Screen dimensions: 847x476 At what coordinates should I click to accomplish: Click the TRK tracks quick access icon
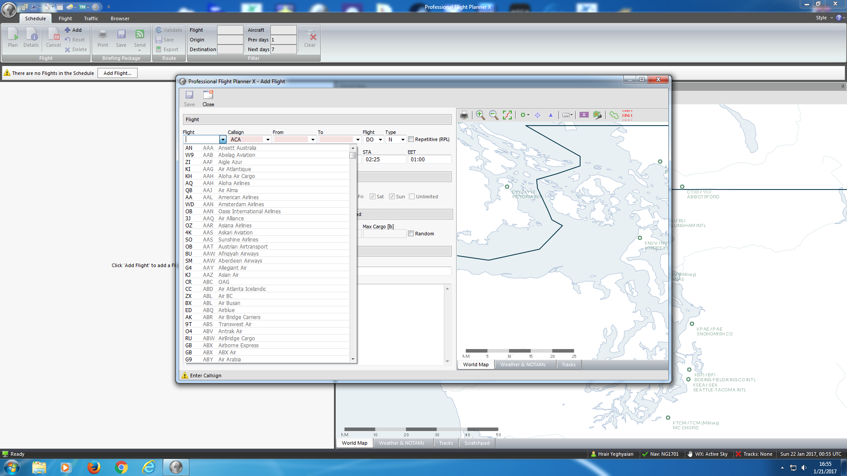[x=82, y=7]
